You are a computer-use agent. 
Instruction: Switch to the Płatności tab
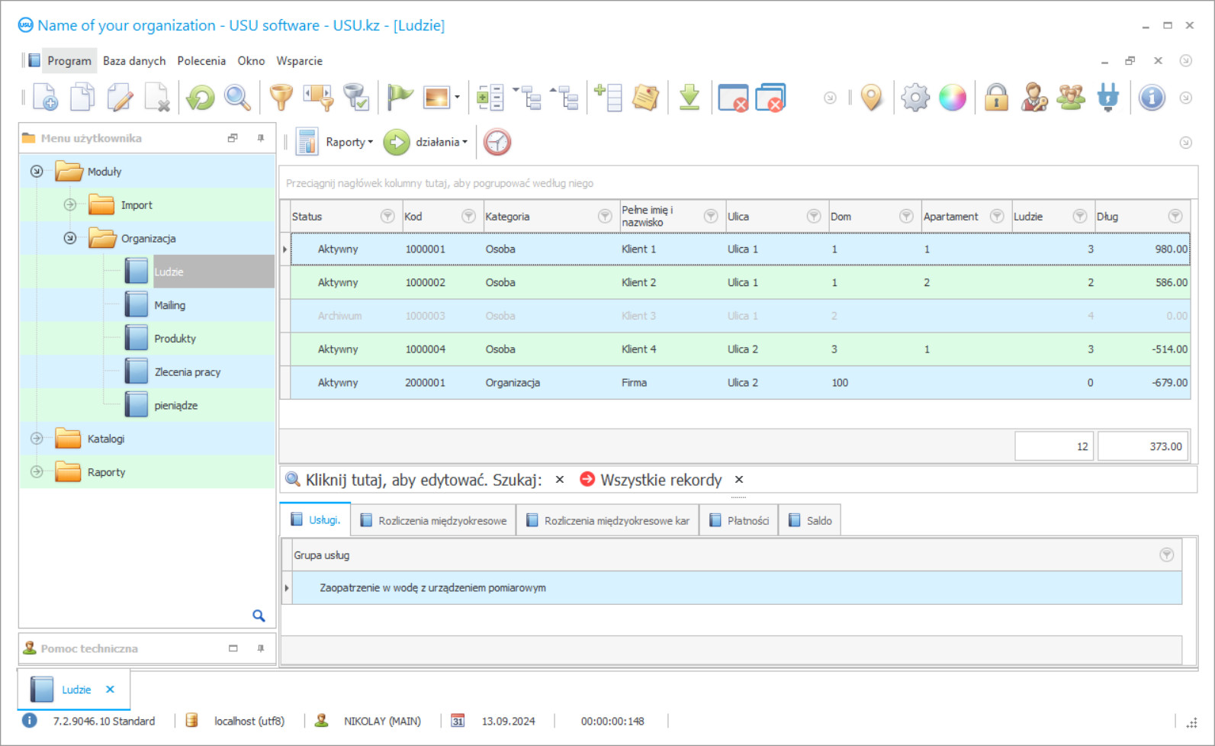[x=739, y=520]
